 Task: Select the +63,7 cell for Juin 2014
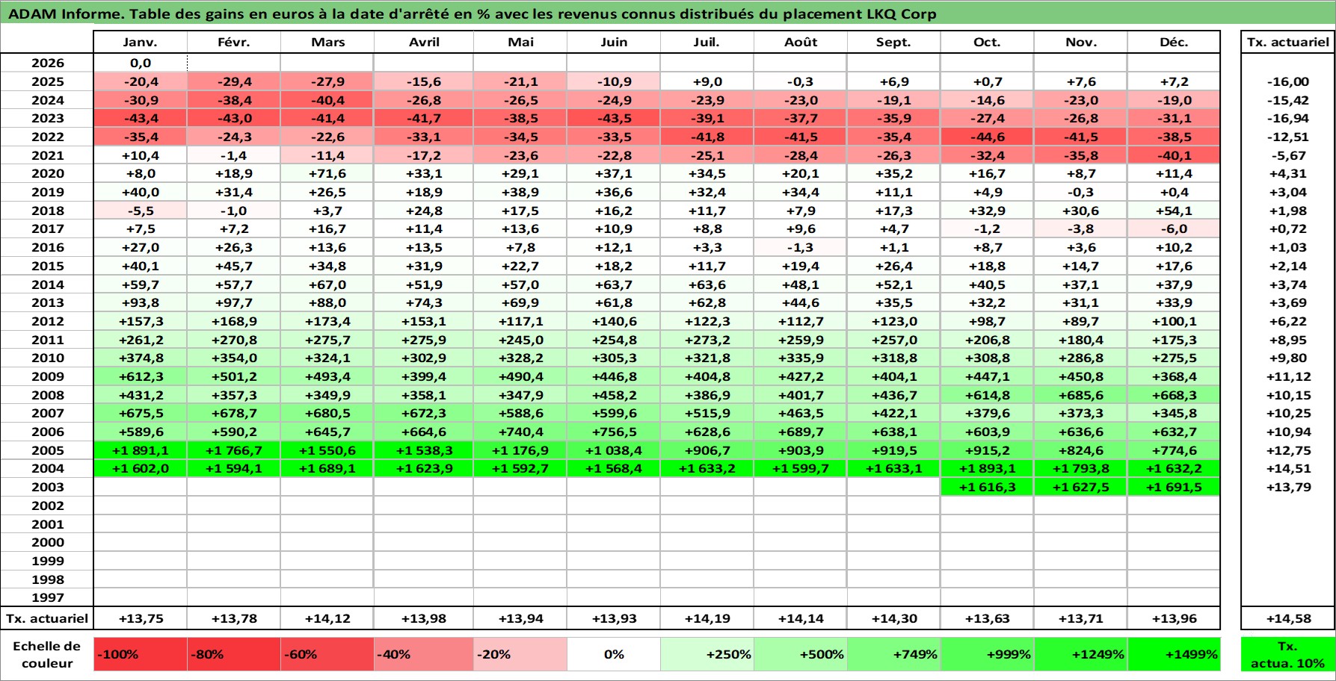tap(614, 284)
